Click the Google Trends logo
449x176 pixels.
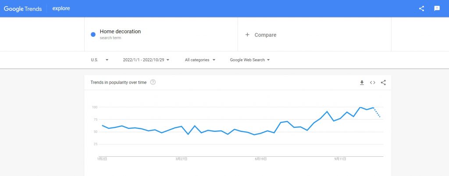click(22, 8)
